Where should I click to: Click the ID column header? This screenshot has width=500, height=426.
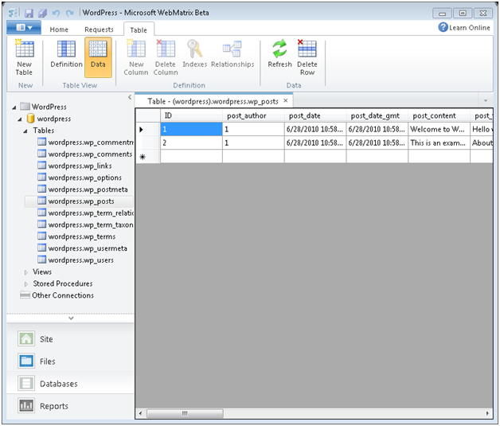click(x=191, y=115)
